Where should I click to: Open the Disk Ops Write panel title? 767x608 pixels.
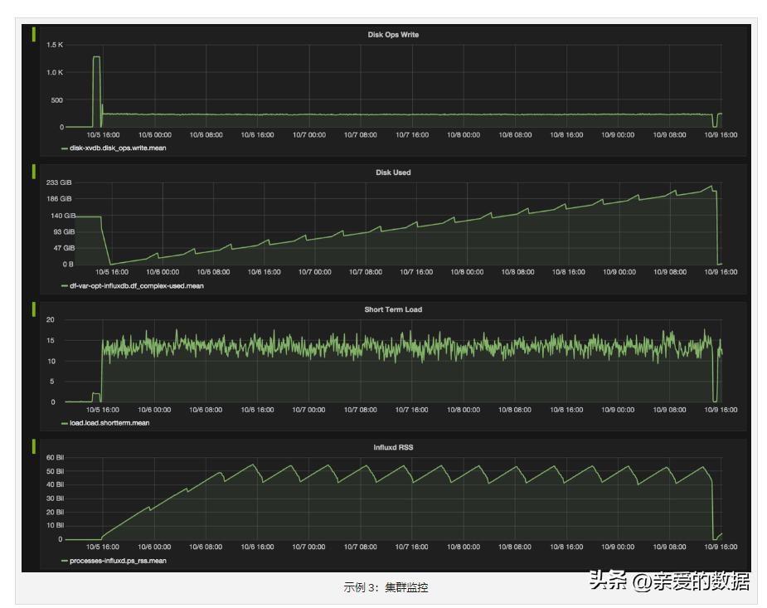pyautogui.click(x=393, y=35)
